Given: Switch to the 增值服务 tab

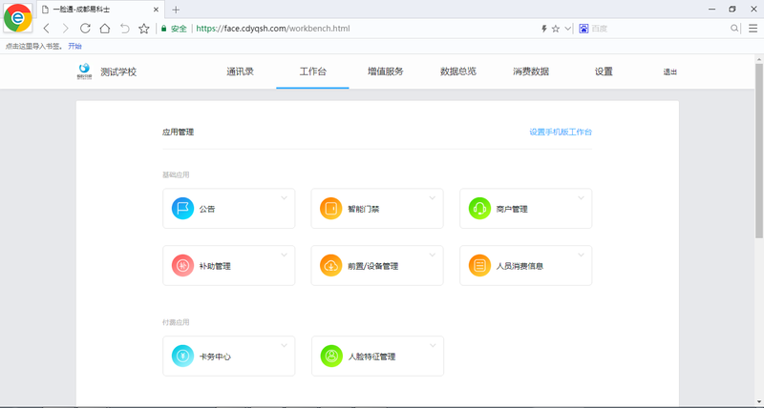Looking at the screenshot, I should [x=385, y=71].
